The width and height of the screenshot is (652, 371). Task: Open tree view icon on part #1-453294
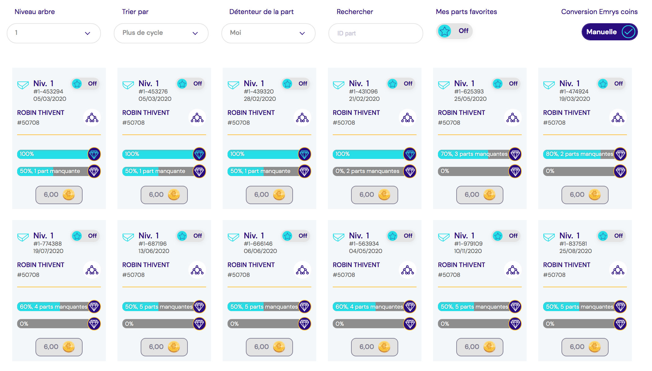point(92,118)
